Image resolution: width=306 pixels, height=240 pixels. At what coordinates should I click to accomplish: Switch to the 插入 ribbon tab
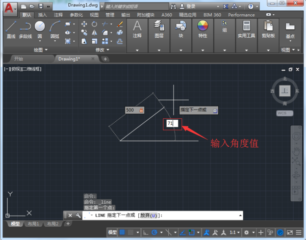[x=42, y=15]
